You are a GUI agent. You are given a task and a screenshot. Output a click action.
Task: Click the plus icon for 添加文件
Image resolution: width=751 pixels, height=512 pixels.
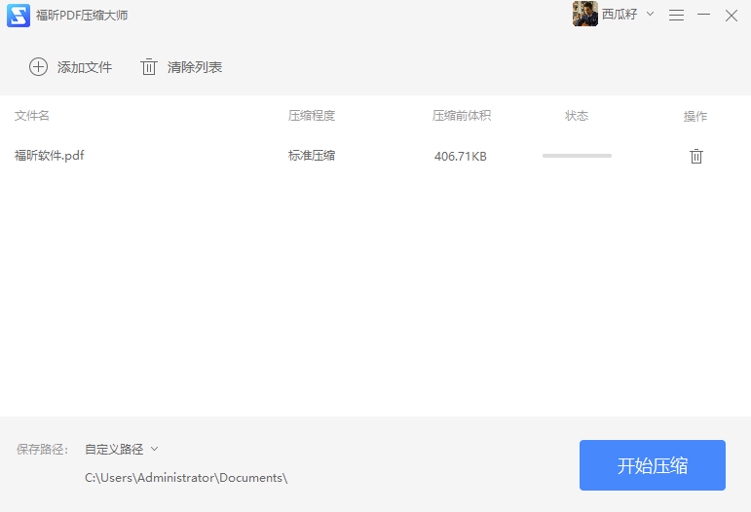point(38,67)
